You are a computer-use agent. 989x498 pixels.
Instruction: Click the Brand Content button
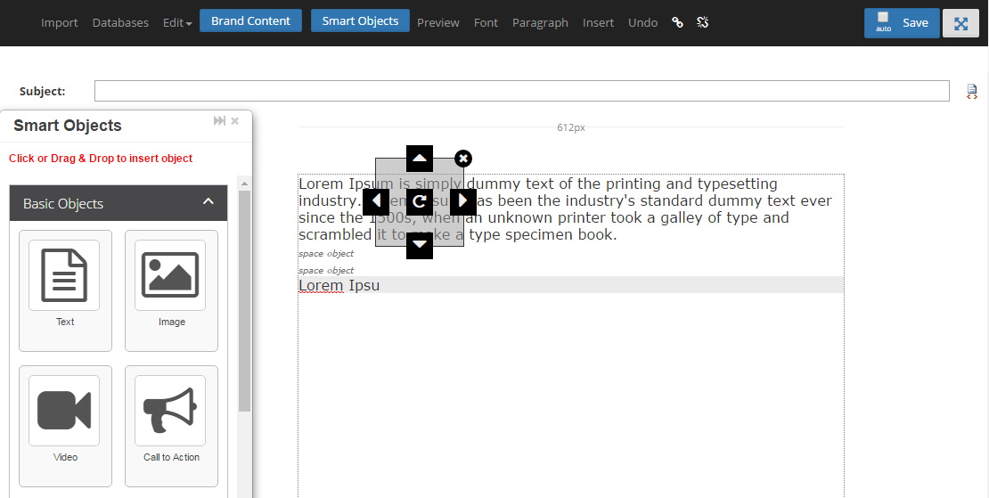(x=250, y=20)
